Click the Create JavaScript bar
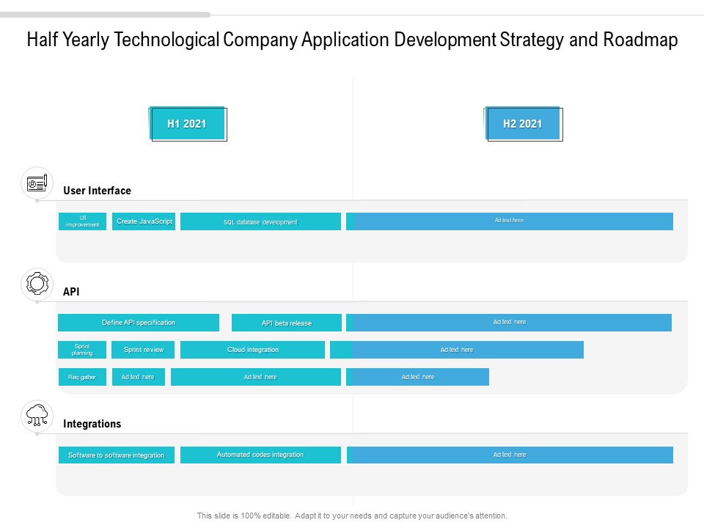 (x=144, y=221)
